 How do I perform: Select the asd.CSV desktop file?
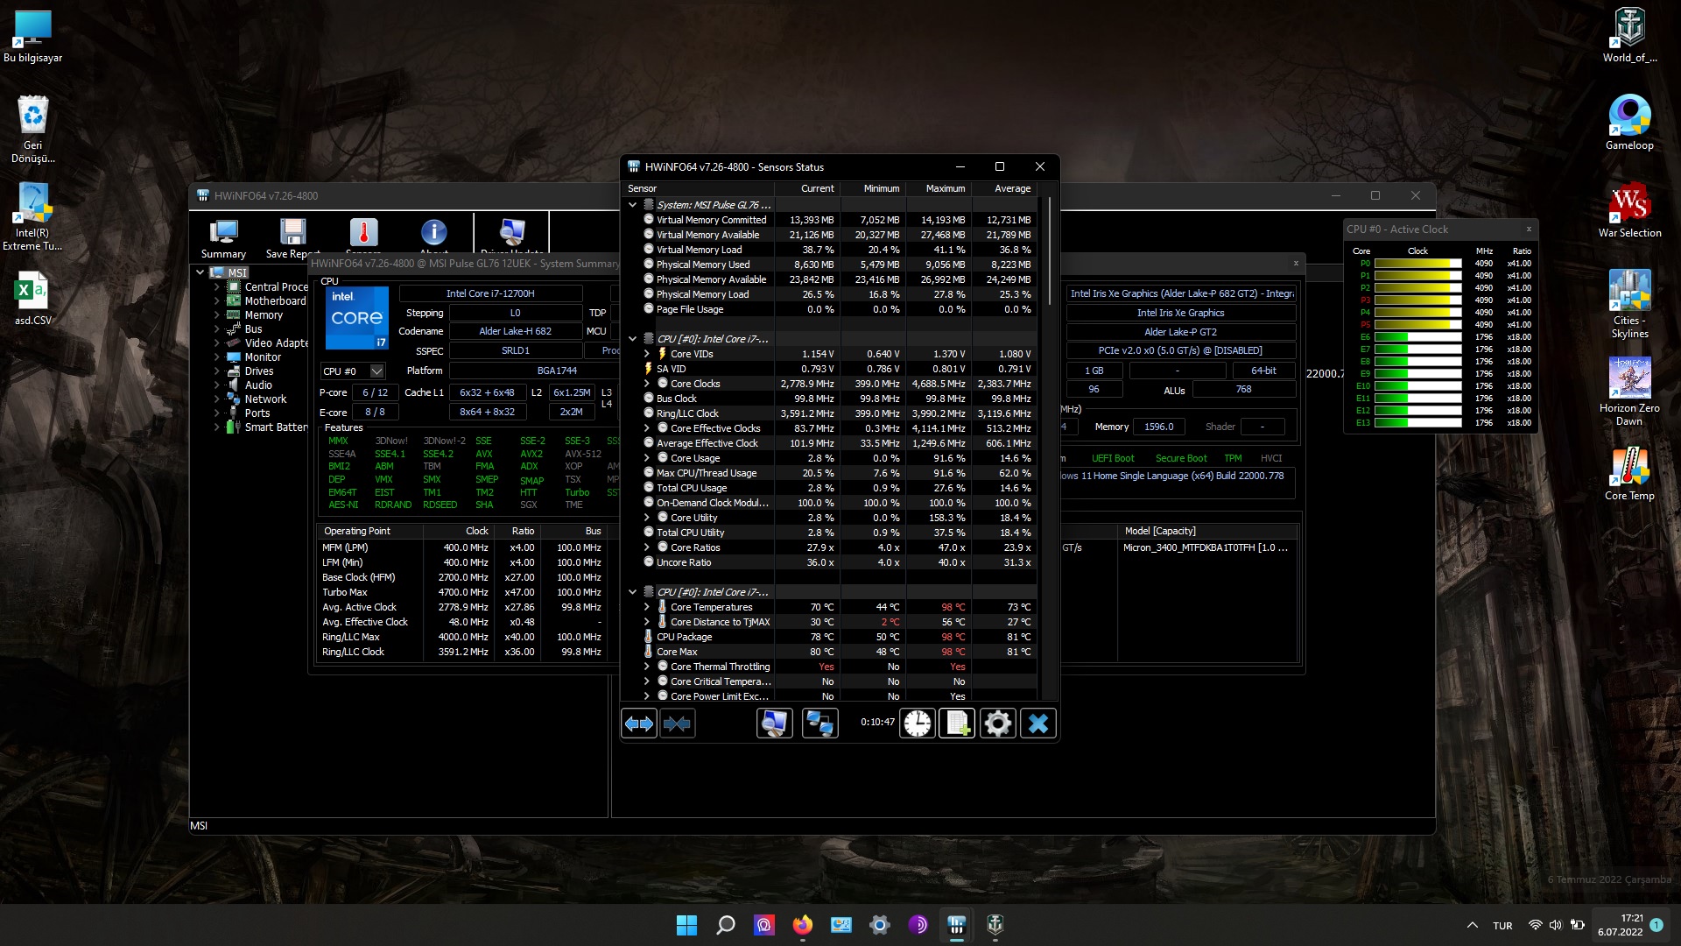tap(32, 299)
